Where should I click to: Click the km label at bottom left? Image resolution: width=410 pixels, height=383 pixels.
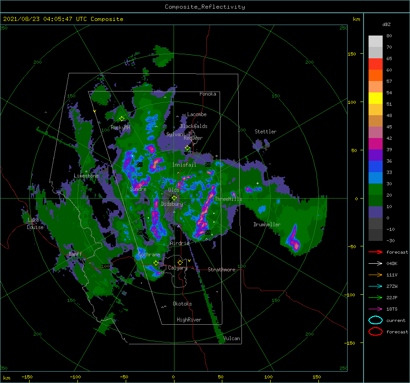pyautogui.click(x=6, y=378)
